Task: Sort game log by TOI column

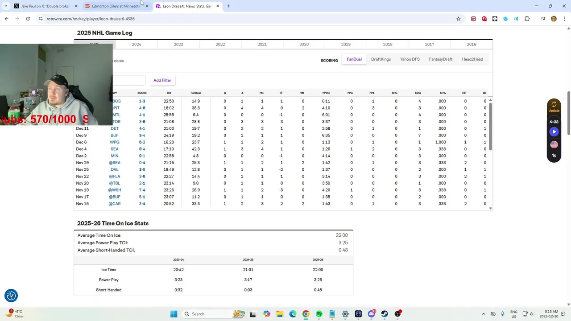Action: (x=169, y=93)
